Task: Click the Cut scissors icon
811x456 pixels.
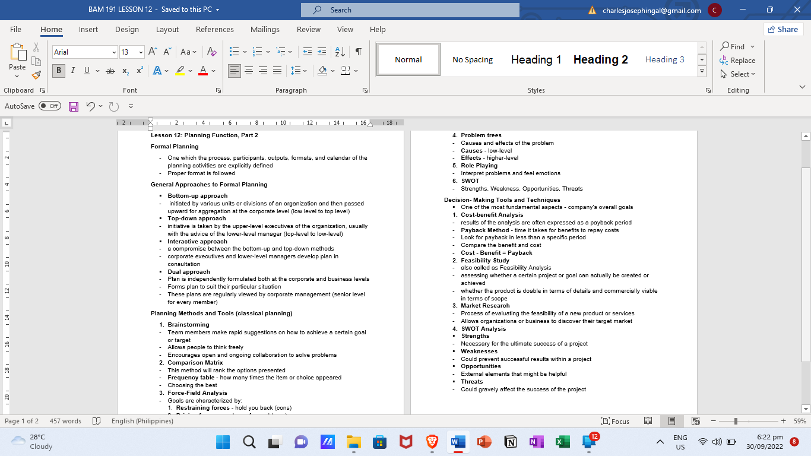Action: point(36,47)
